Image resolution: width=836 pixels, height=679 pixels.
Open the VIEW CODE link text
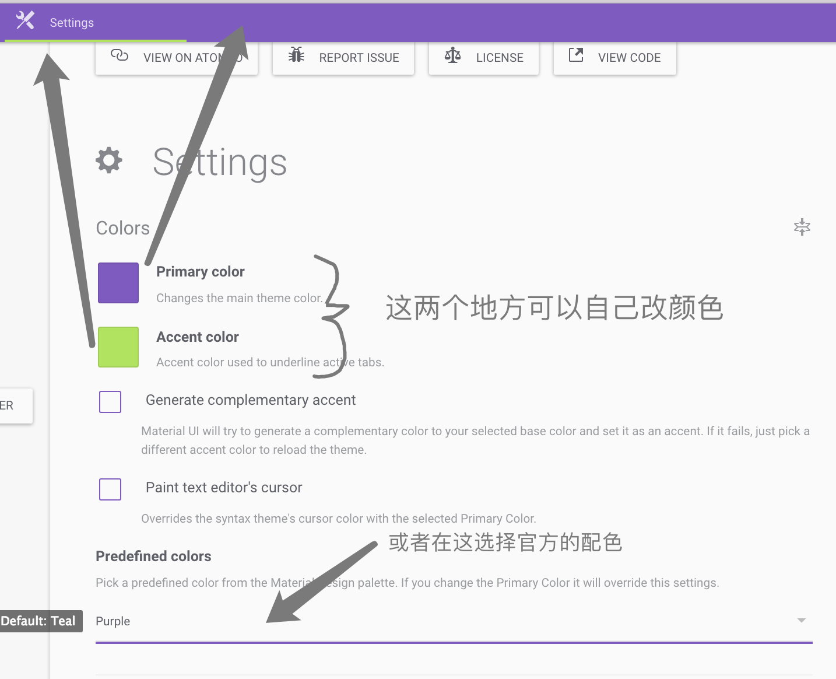click(x=629, y=58)
